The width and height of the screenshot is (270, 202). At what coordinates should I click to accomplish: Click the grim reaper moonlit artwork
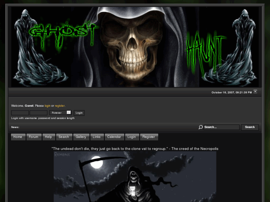(x=135, y=176)
